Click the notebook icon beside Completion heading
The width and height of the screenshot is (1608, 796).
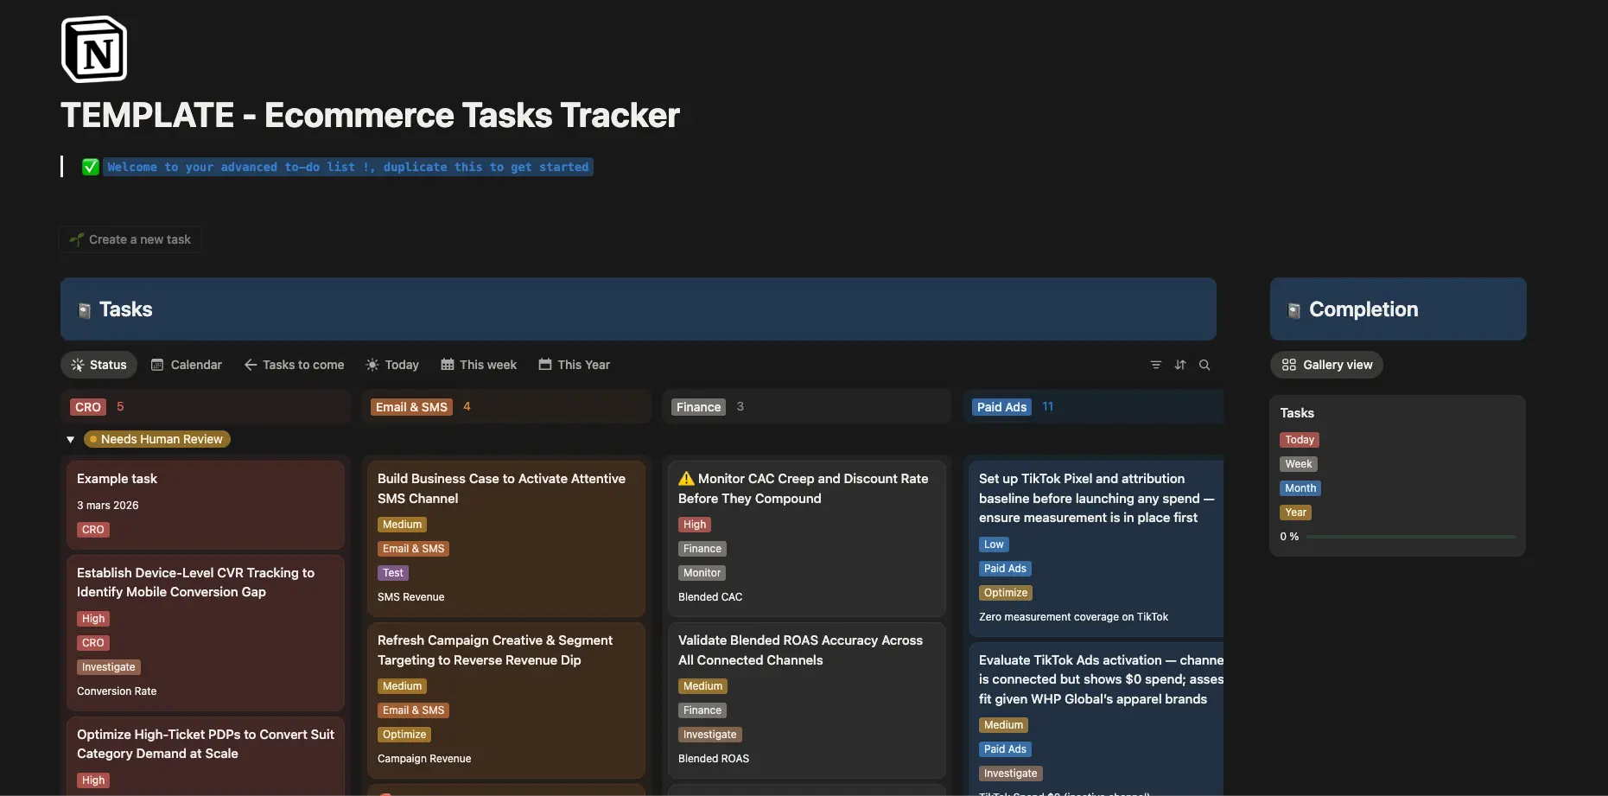pyautogui.click(x=1294, y=310)
